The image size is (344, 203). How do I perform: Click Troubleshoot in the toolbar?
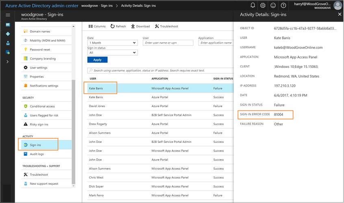pyautogui.click(x=166, y=26)
